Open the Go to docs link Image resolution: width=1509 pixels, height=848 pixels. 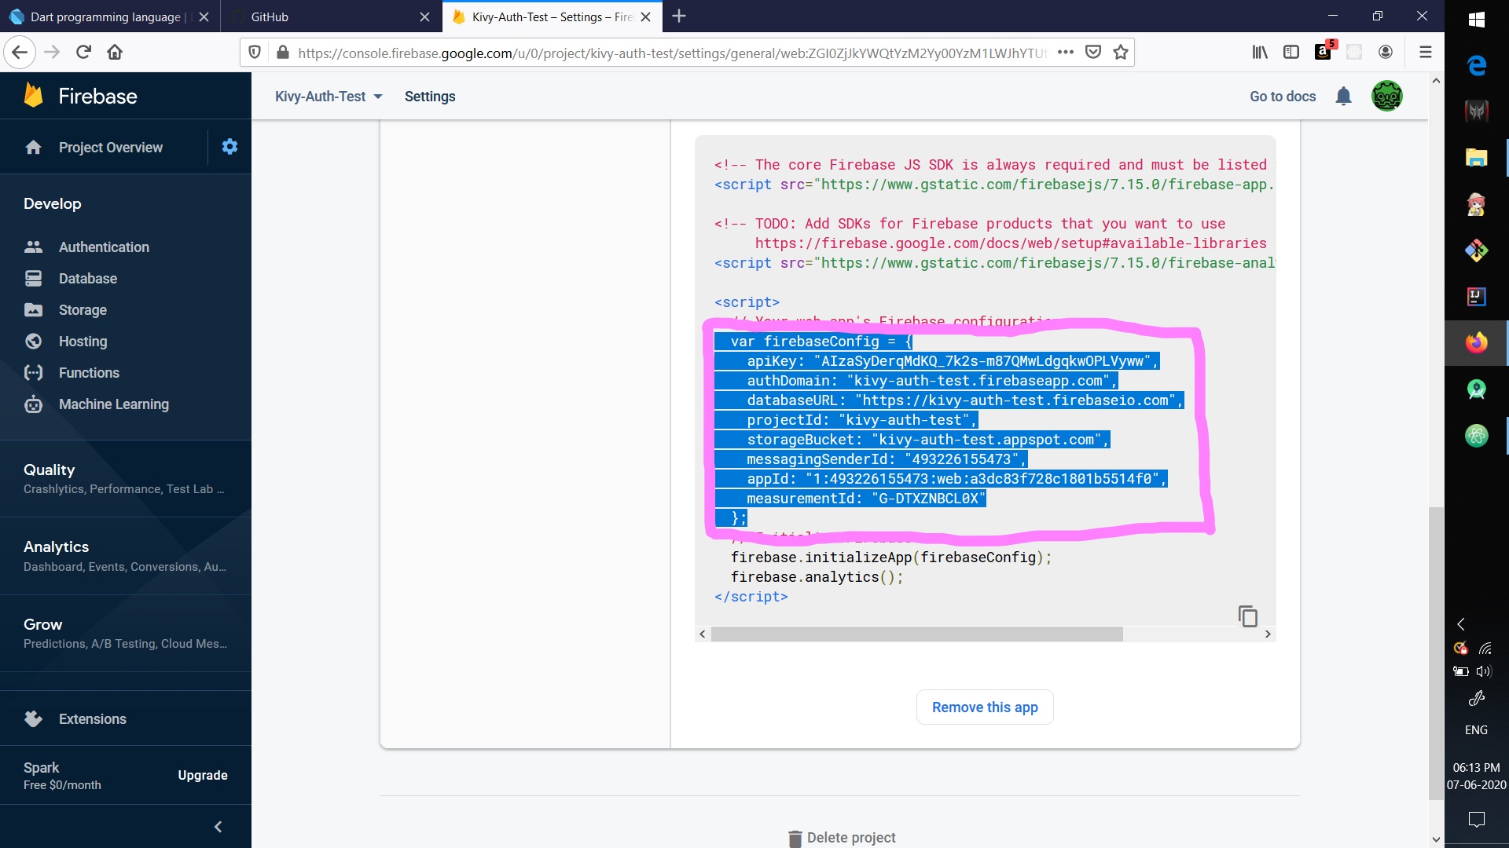[x=1283, y=97]
